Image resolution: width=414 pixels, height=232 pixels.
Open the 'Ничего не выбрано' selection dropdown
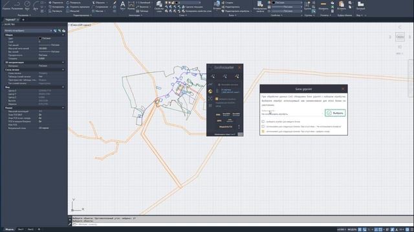[28, 30]
